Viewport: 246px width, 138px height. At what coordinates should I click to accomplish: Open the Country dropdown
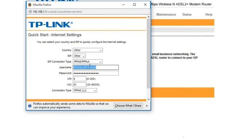coord(88,50)
